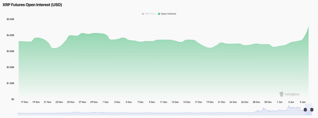Click the 21 Nov date label
This screenshot has height=118, width=318.
48,102
